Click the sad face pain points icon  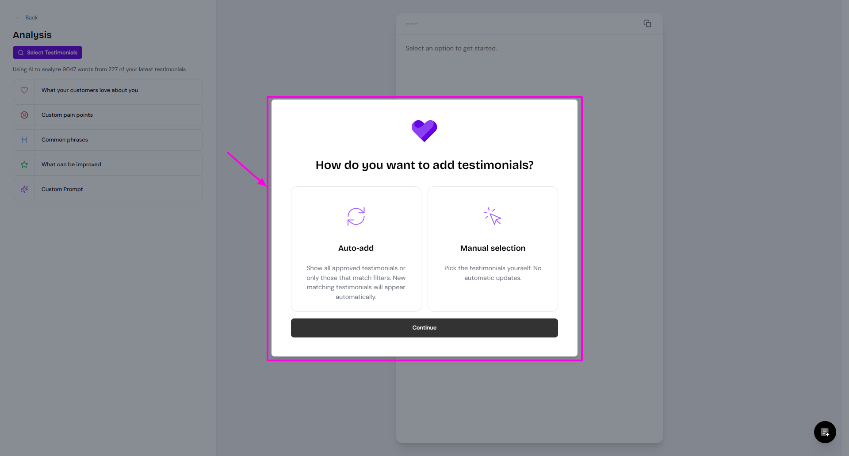(24, 115)
